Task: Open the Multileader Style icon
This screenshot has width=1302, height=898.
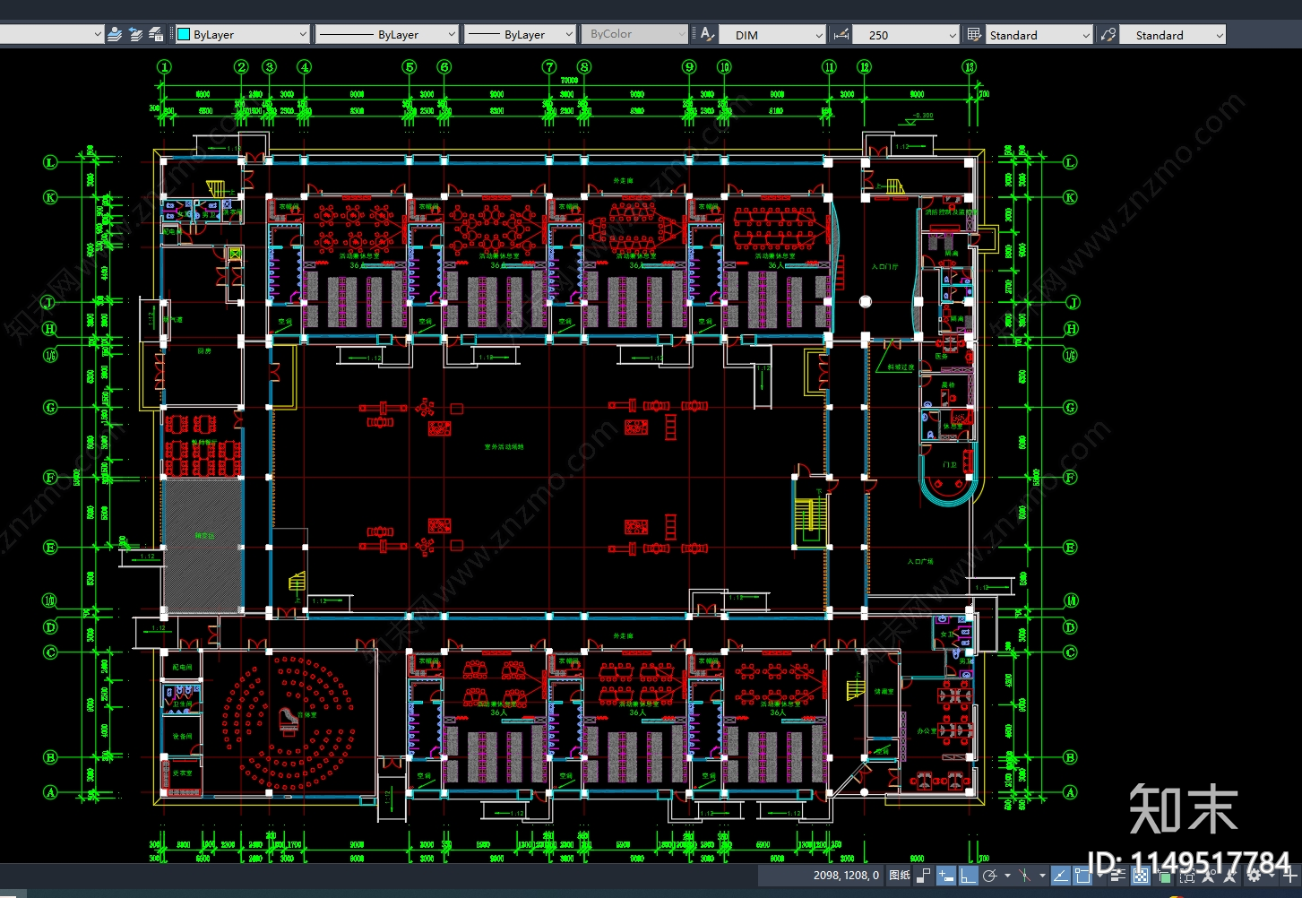Action: [1108, 34]
